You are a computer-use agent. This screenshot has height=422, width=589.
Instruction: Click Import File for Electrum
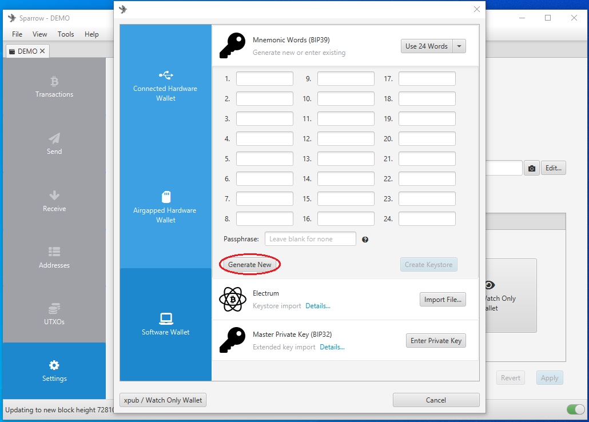click(443, 300)
